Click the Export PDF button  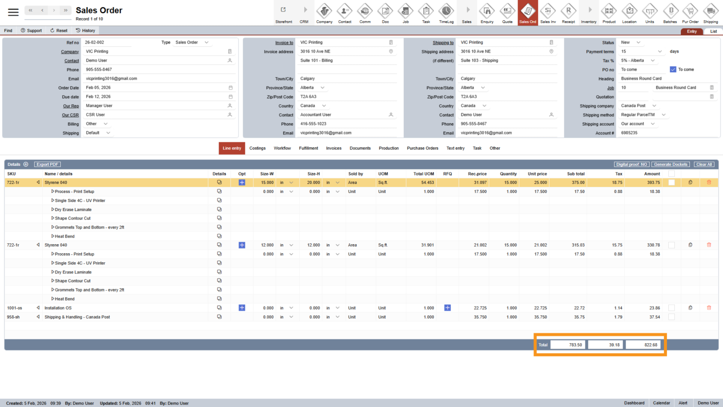pyautogui.click(x=47, y=165)
